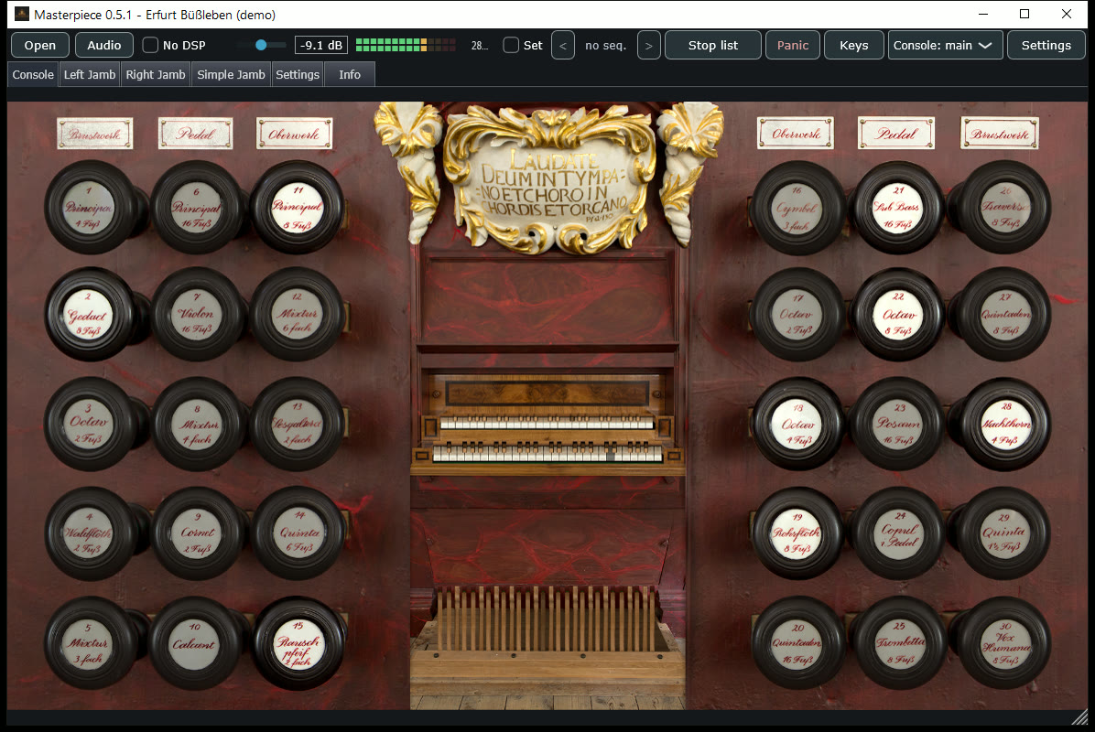Disable stop 22 Octav 8 Fuß

coord(899,315)
